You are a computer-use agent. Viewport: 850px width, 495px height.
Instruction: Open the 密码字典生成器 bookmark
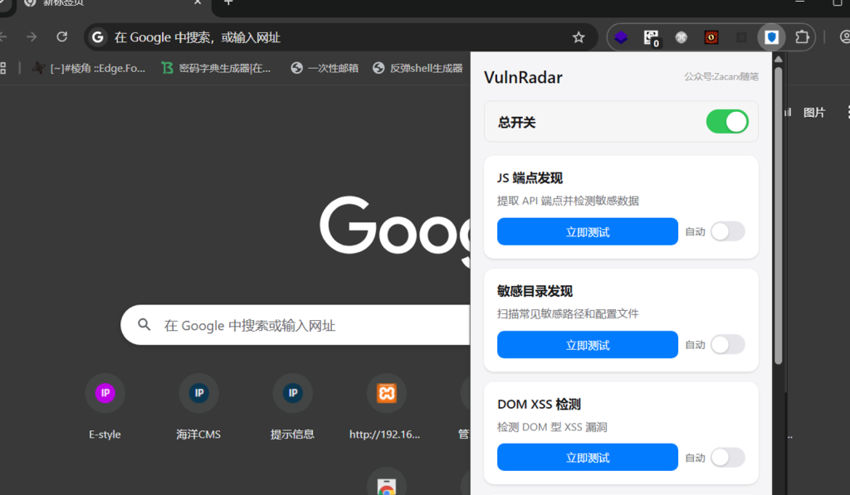(x=203, y=69)
